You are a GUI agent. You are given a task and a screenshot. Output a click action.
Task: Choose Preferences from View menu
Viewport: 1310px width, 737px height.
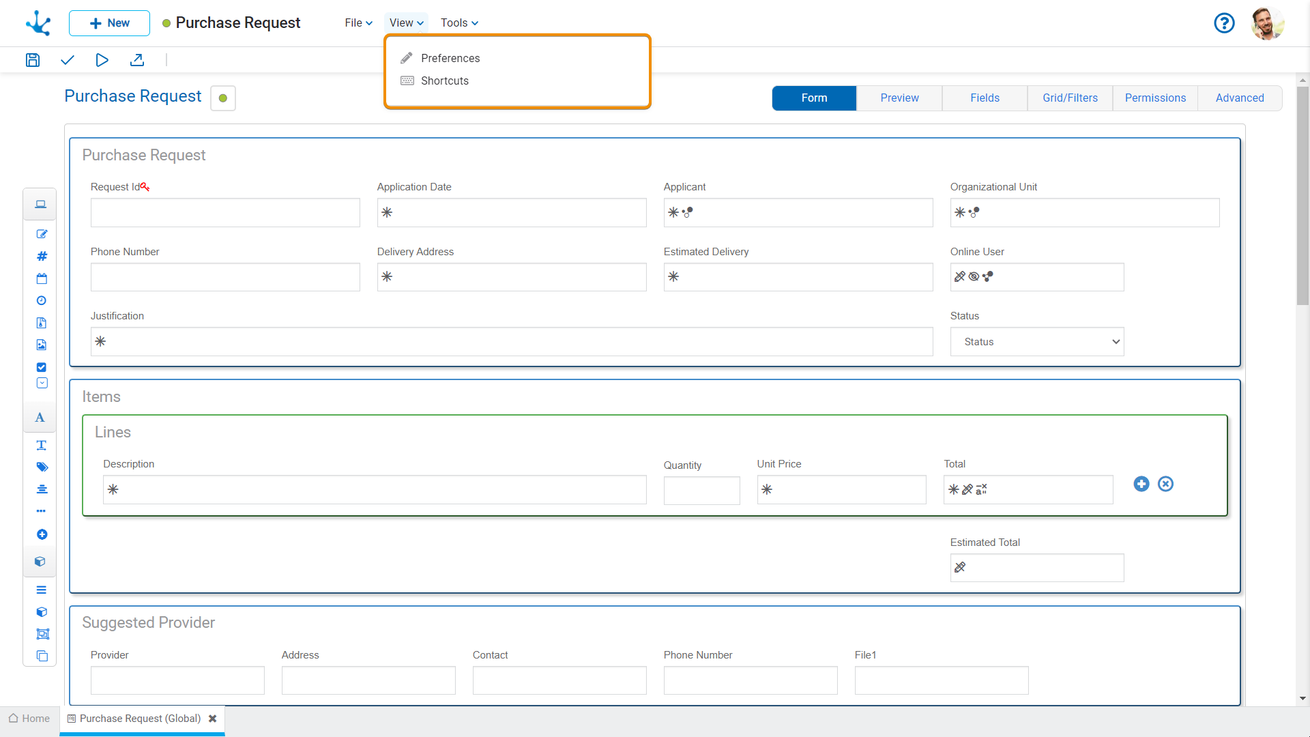(450, 58)
